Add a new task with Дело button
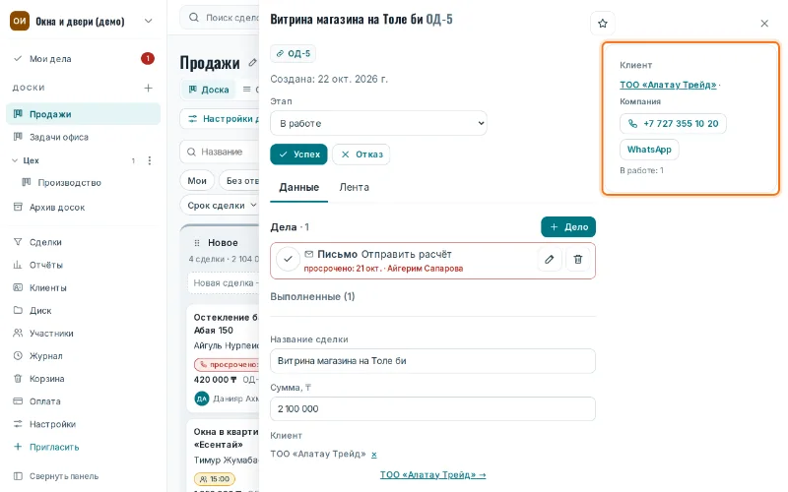The height and width of the screenshot is (492, 788). 568,227
